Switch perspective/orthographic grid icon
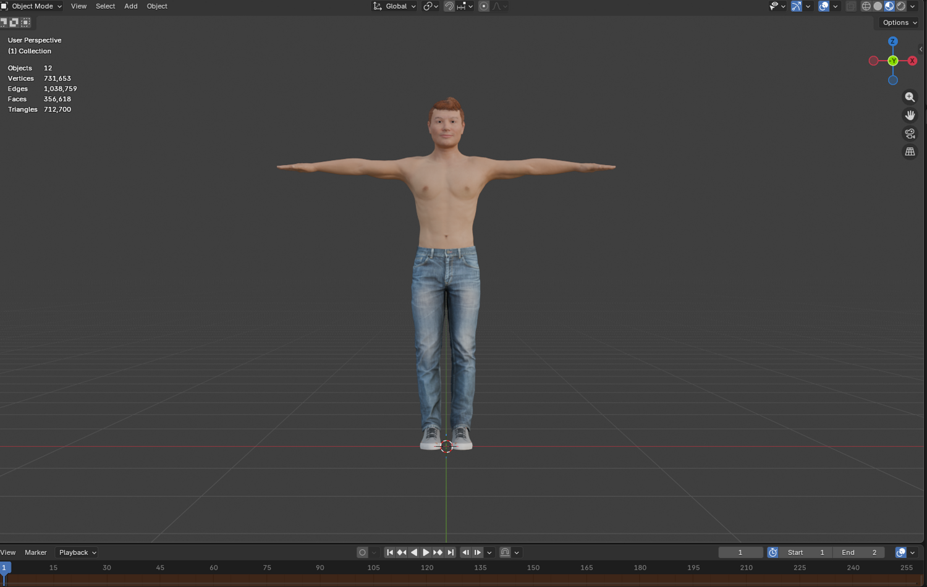The width and height of the screenshot is (927, 587). coord(910,151)
